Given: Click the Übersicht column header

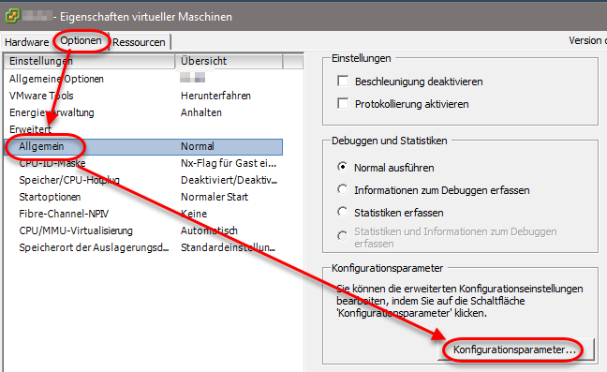Looking at the screenshot, I should [229, 61].
